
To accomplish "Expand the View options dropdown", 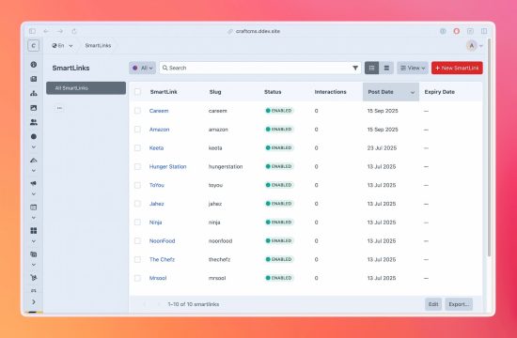I will tap(413, 69).
